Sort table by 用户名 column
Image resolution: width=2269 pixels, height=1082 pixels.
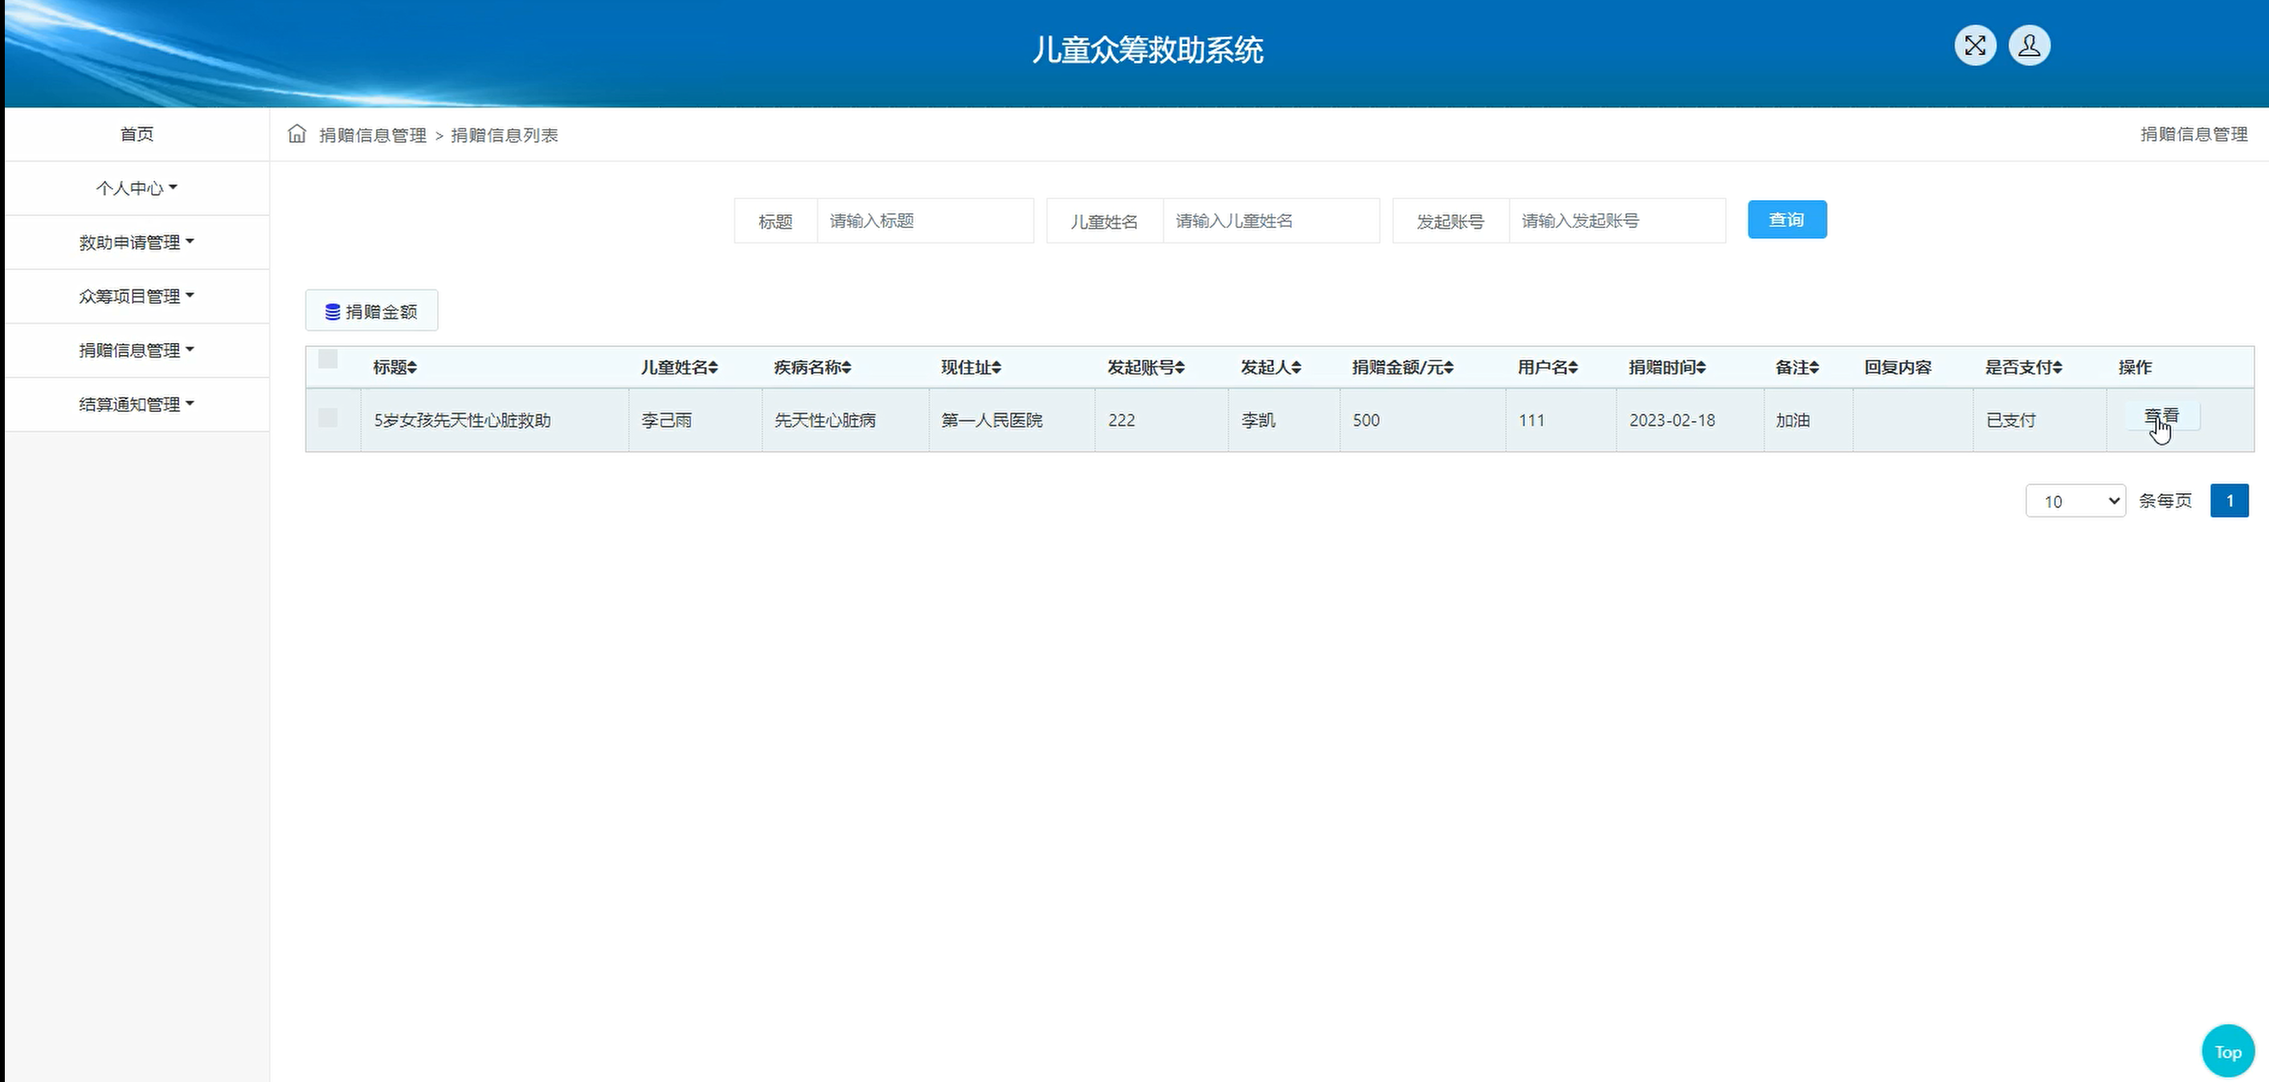(x=1547, y=367)
